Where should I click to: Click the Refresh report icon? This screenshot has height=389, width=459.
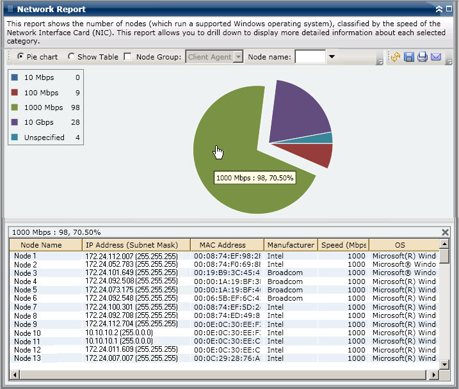396,57
